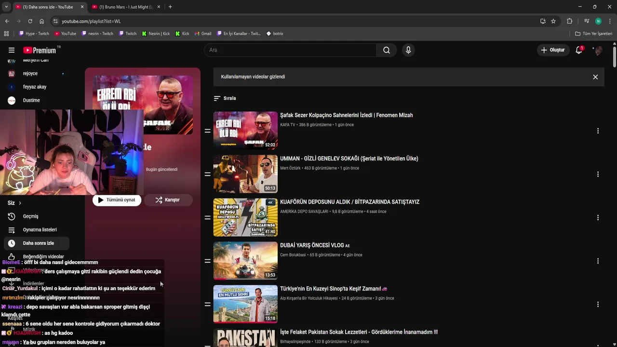Click drag handle of Şafak Sezer video row
The width and height of the screenshot is (617, 347).
pos(207,131)
